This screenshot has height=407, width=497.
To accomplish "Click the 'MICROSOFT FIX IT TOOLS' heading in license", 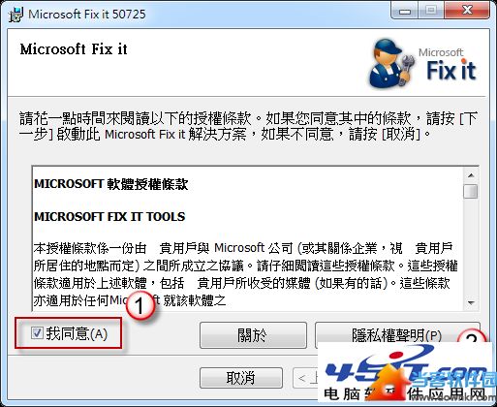I will (109, 216).
